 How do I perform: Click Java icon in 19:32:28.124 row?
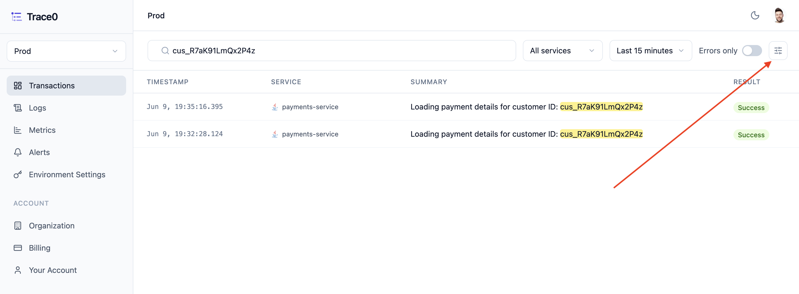pyautogui.click(x=274, y=134)
